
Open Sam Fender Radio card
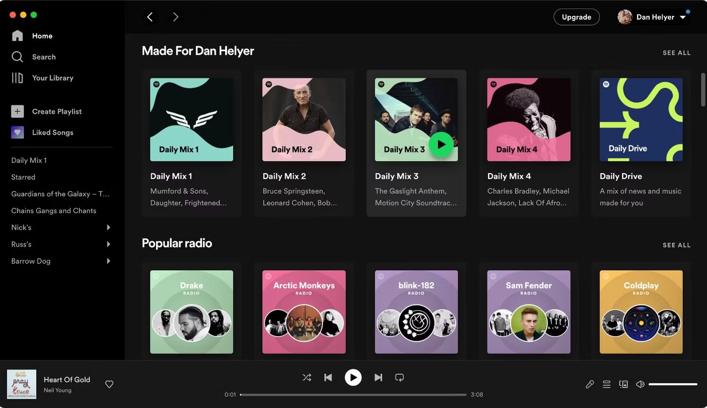(529, 312)
